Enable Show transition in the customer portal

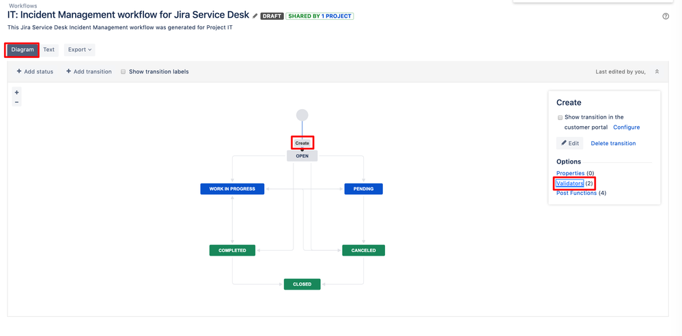(560, 118)
